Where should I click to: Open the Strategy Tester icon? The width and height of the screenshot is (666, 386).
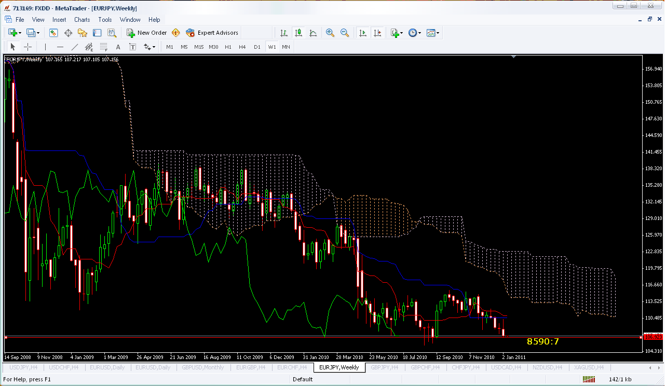(x=112, y=33)
